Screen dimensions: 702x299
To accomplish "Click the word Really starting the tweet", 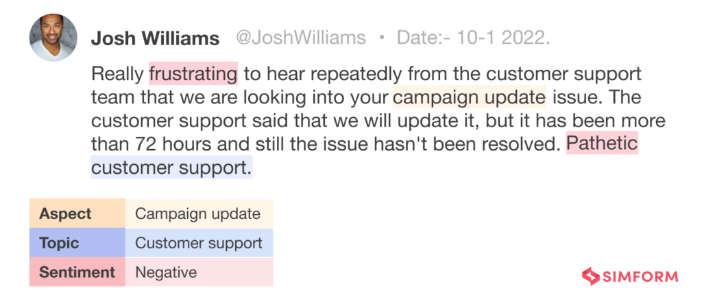I will [x=118, y=73].
